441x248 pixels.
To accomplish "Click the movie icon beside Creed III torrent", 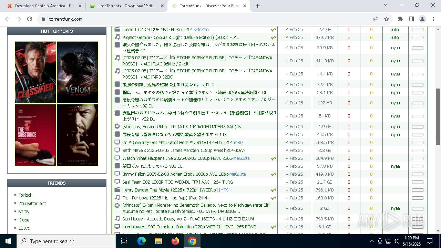I will pos(117,29).
